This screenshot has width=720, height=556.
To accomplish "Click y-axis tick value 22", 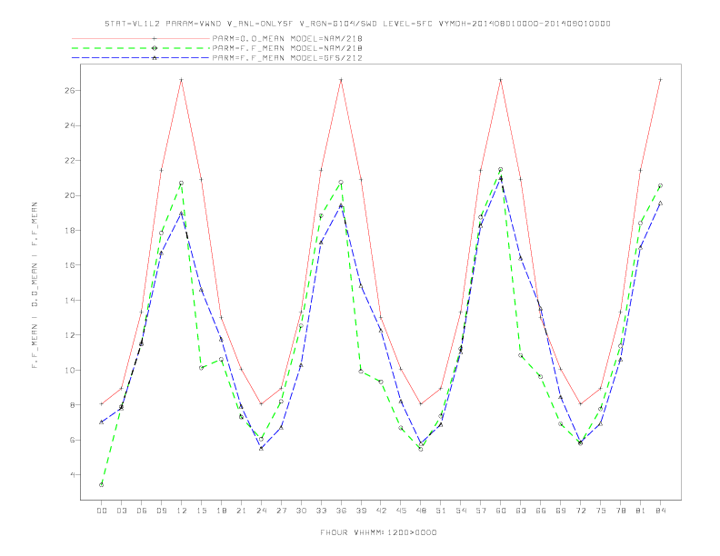I will click(69, 161).
